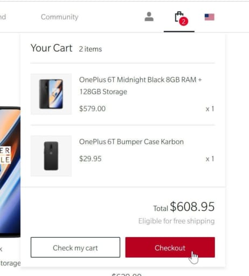Click the x 1 quantity beside $579.00

click(210, 109)
